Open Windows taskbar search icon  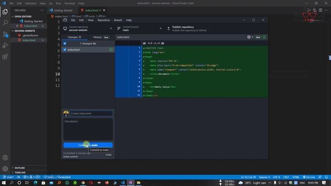coord(11,182)
